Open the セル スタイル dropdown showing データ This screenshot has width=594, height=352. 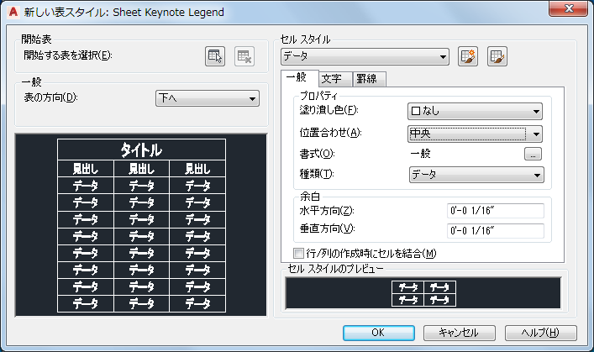[x=365, y=57]
